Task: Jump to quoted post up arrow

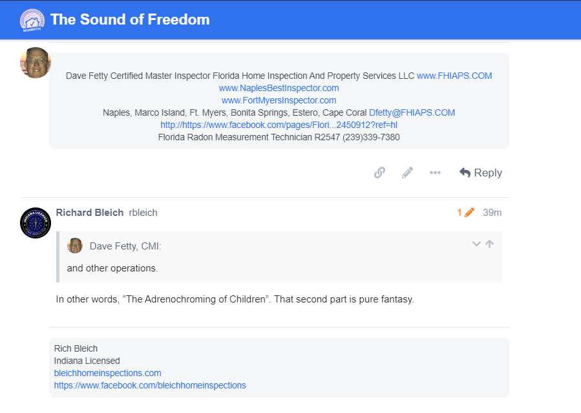Action: tap(489, 244)
